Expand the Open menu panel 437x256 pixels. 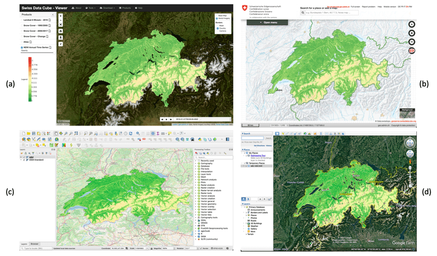[x=267, y=23]
